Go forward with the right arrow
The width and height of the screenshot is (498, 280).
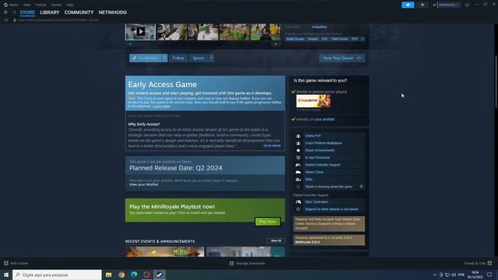[x=14, y=12]
